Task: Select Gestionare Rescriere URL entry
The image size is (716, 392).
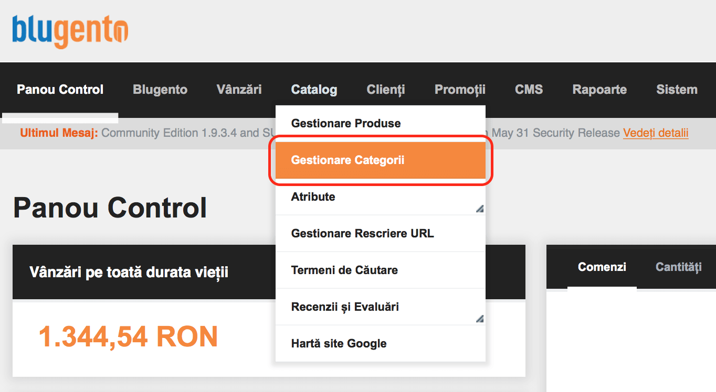Action: click(x=380, y=234)
